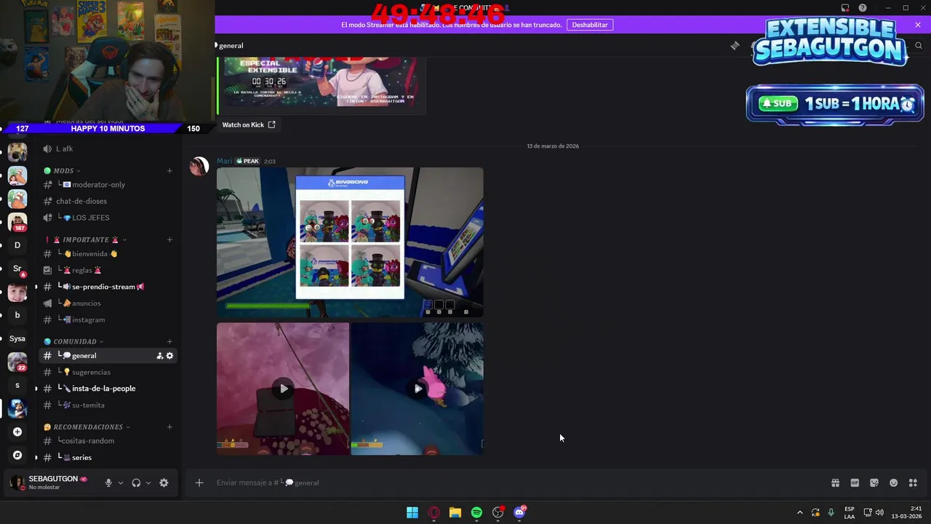931x524 pixels.
Task: Open user settings gear icon
Action: [164, 483]
